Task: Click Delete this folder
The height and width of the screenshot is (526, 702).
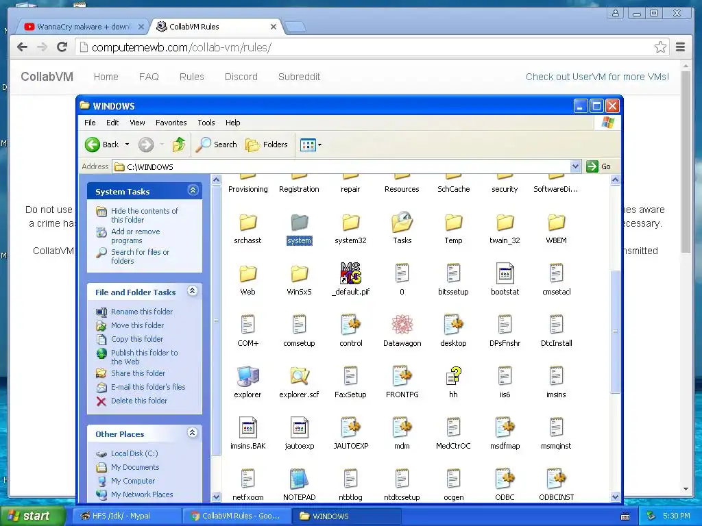Action: tap(138, 401)
